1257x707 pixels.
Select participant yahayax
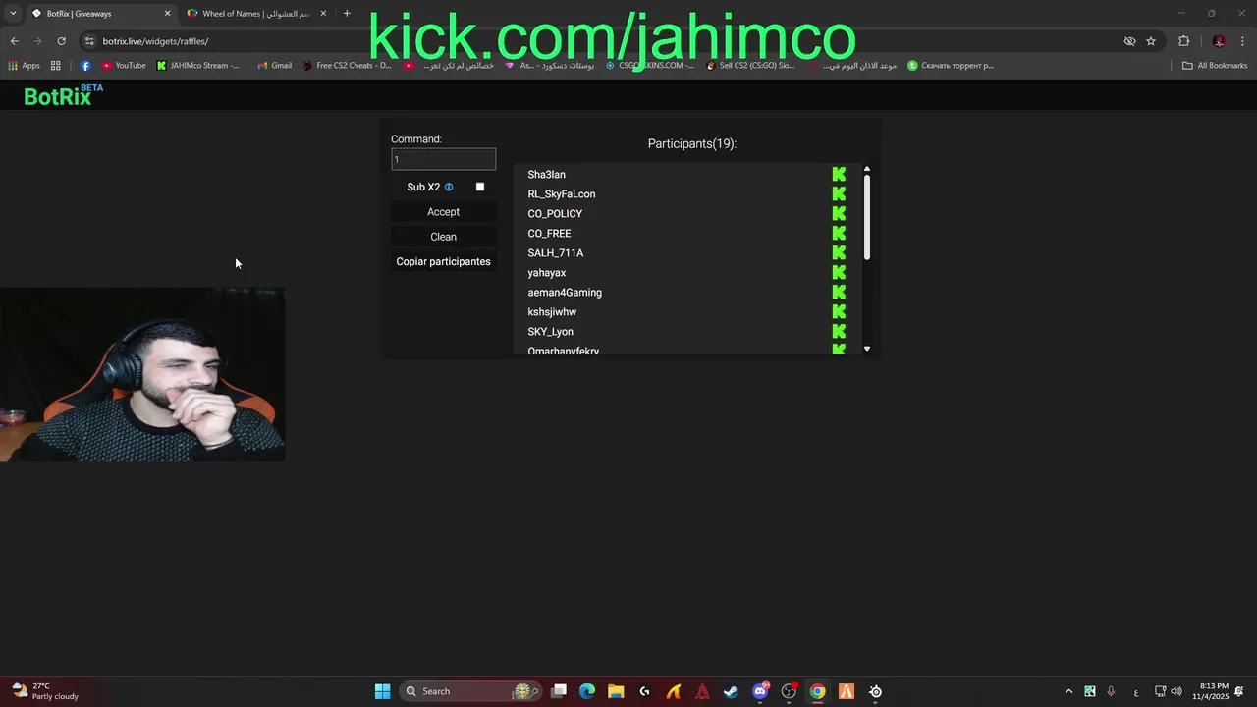[x=546, y=273]
